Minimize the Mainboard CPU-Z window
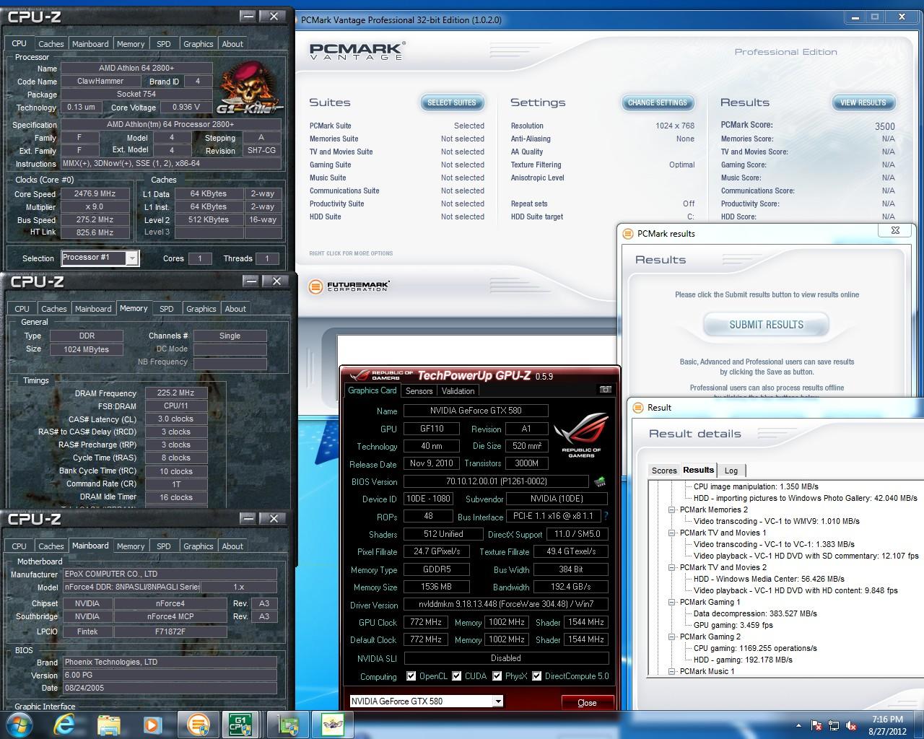The height and width of the screenshot is (739, 924). click(x=248, y=518)
